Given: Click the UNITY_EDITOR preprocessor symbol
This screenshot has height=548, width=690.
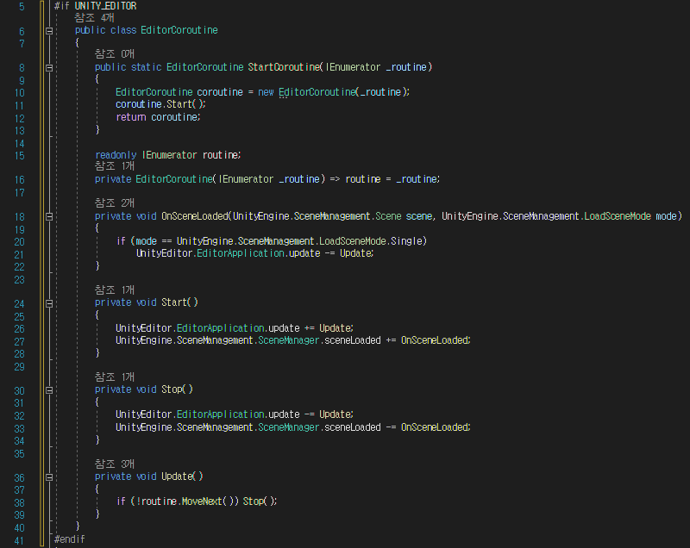Looking at the screenshot, I should (x=105, y=6).
